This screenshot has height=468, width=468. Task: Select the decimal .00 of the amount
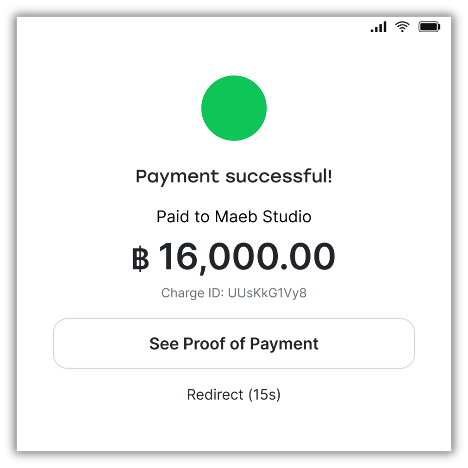pyautogui.click(x=308, y=257)
